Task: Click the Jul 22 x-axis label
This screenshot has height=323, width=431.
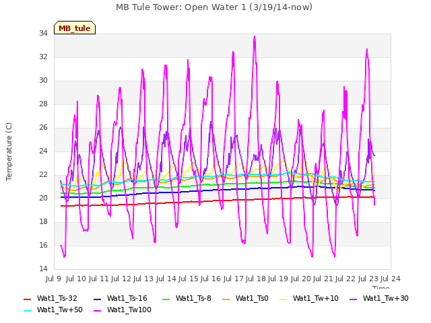Action: (x=345, y=279)
